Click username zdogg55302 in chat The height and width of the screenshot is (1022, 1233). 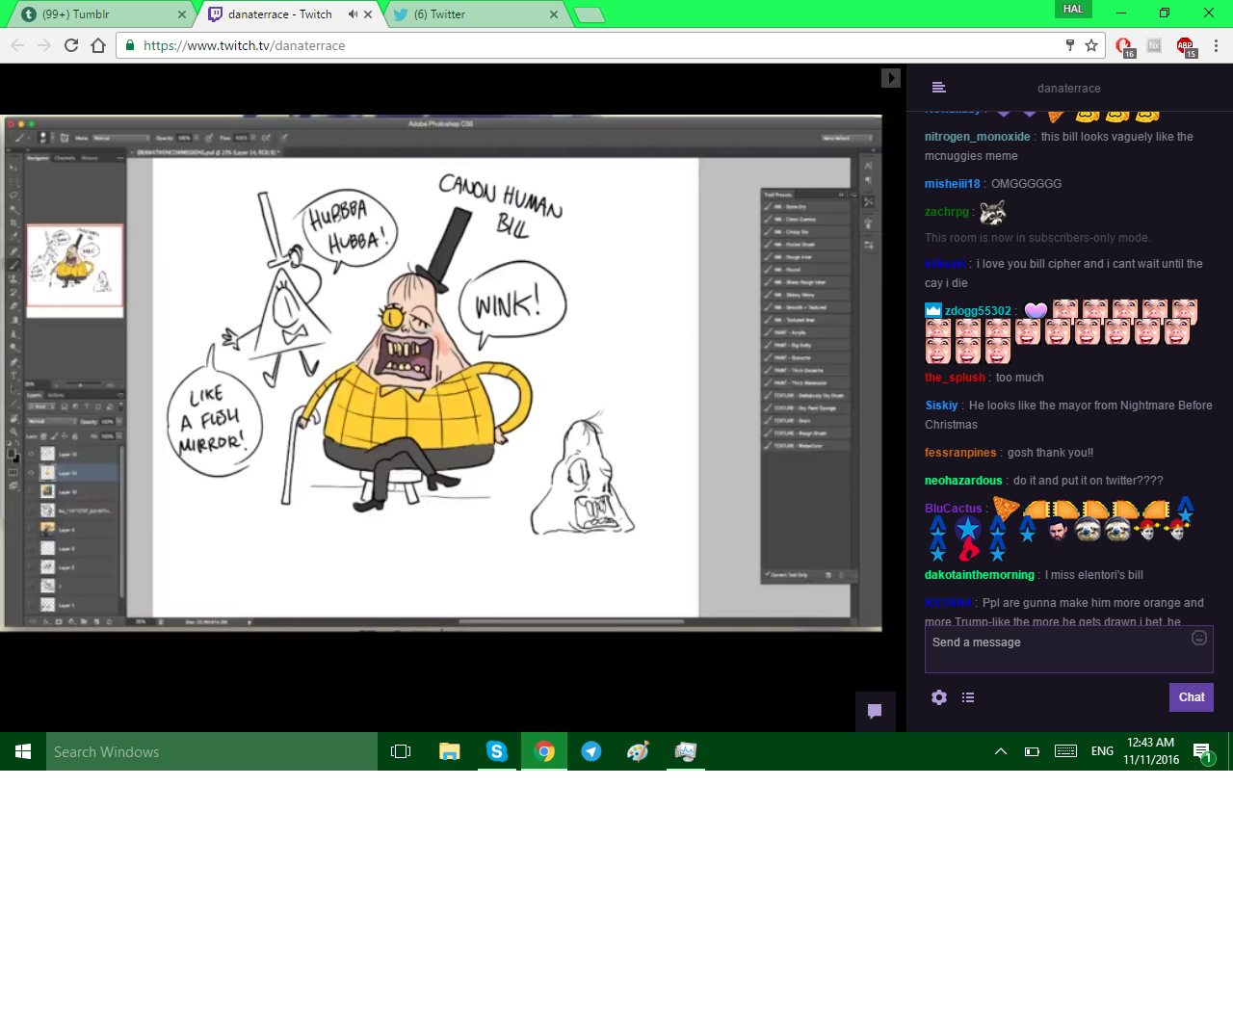click(978, 311)
